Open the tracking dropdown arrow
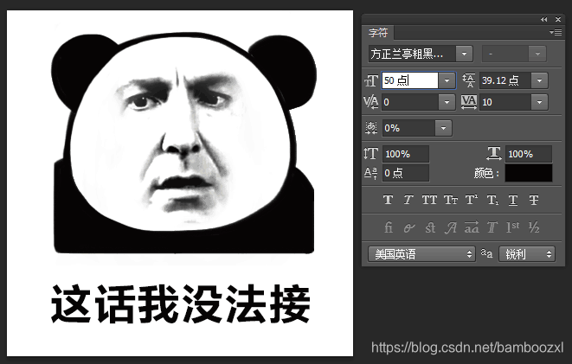This screenshot has width=572, height=364. [x=539, y=102]
